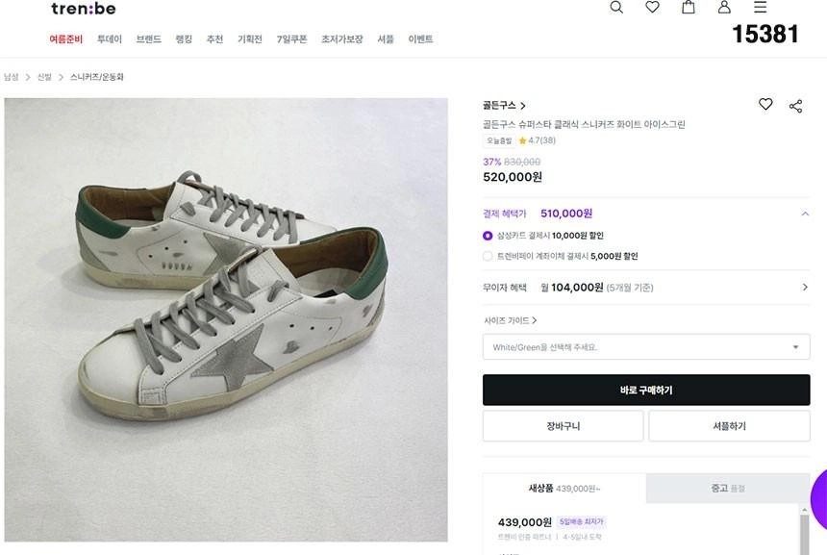Select 트렌비페이 계좌이체 5,000원 할인 option
This screenshot has width=827, height=555.
pyautogui.click(x=488, y=257)
